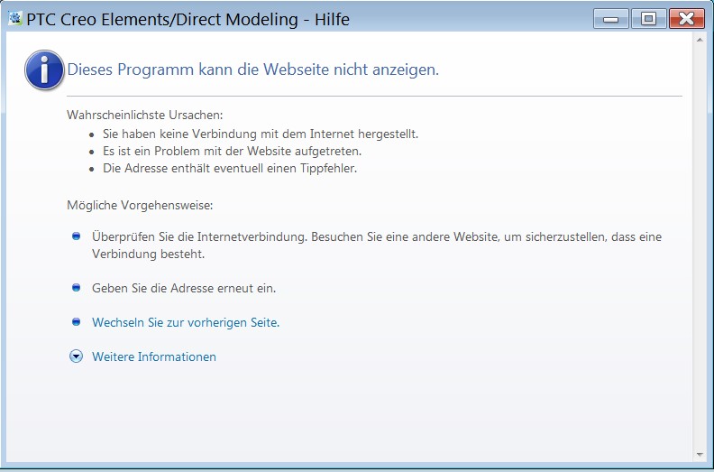Click the line "Die Adresse enthält eventuell einen Tippfehler"

point(230,168)
